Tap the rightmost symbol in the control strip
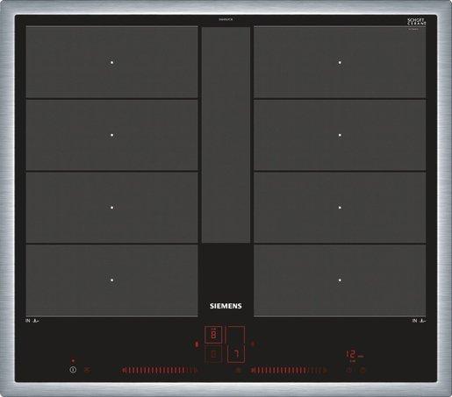The image size is (452, 397). [362, 370]
